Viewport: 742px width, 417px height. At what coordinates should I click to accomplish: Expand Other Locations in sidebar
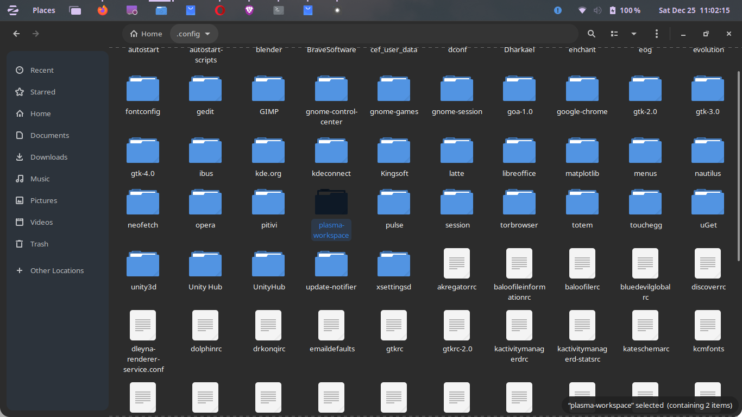tap(56, 270)
